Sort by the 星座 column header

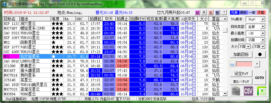[216, 19]
